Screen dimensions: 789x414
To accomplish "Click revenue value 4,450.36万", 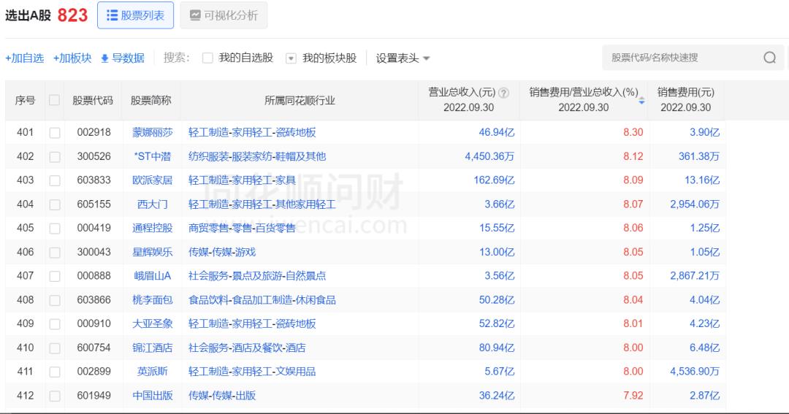I will [489, 156].
